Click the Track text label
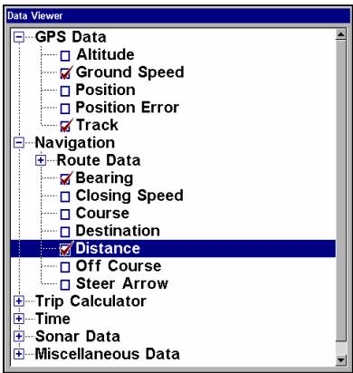Image resolution: width=353 pixels, height=373 pixels. [x=97, y=125]
